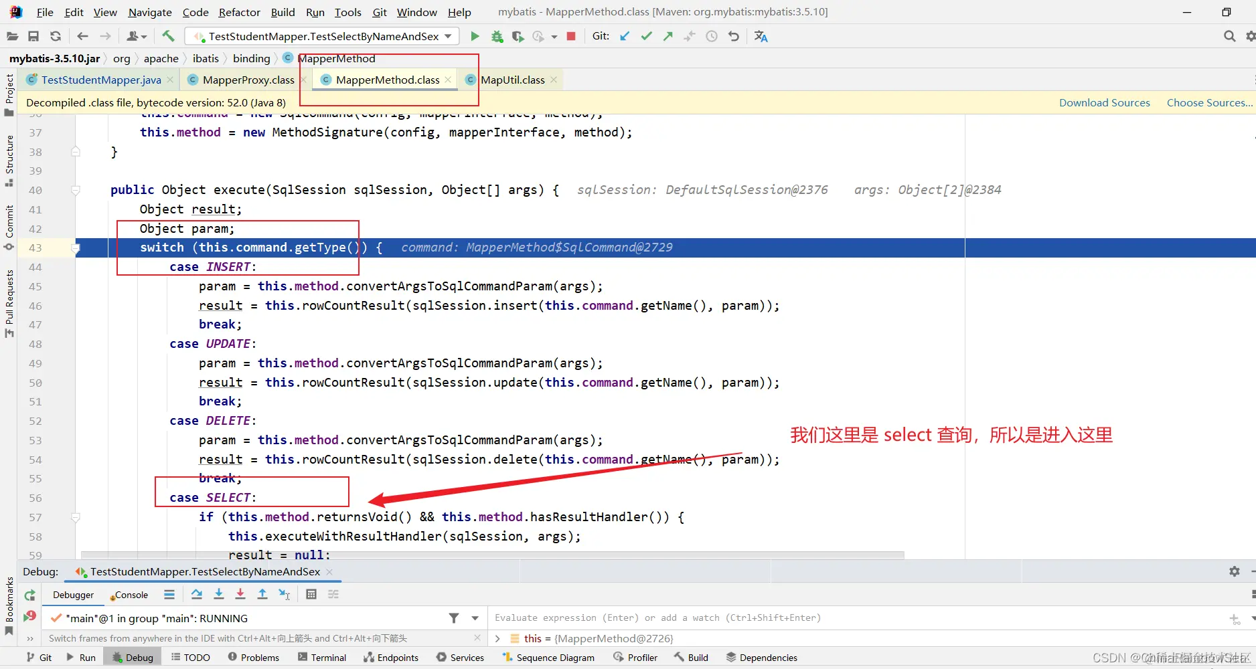Click Step Out up-arrow icon
This screenshot has height=669, width=1256.
(x=262, y=594)
